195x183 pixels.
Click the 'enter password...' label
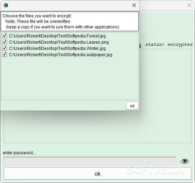pos(19,153)
